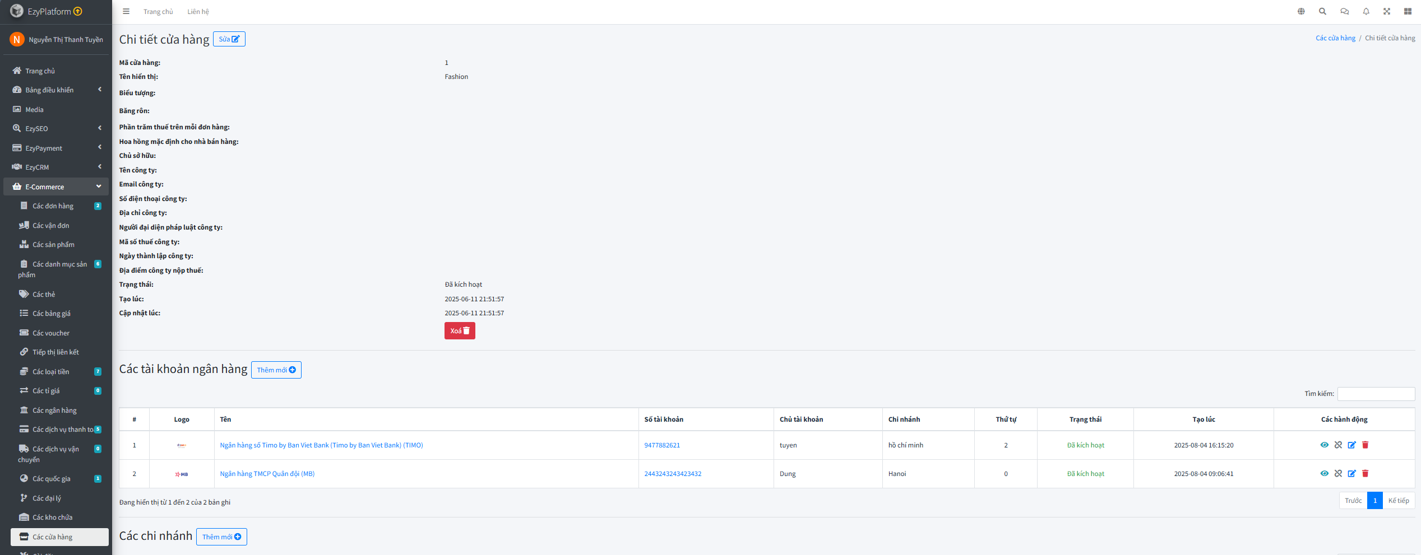This screenshot has width=1421, height=555.
Task: Go to Liên hệ in top navigation
Action: click(198, 12)
